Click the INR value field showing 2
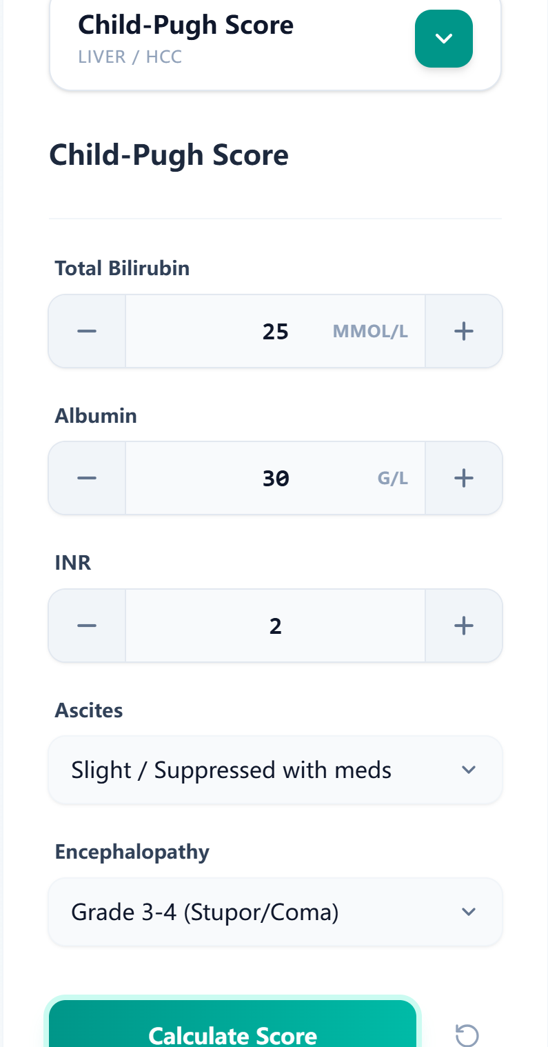The height and width of the screenshot is (1047, 548). [x=275, y=626]
